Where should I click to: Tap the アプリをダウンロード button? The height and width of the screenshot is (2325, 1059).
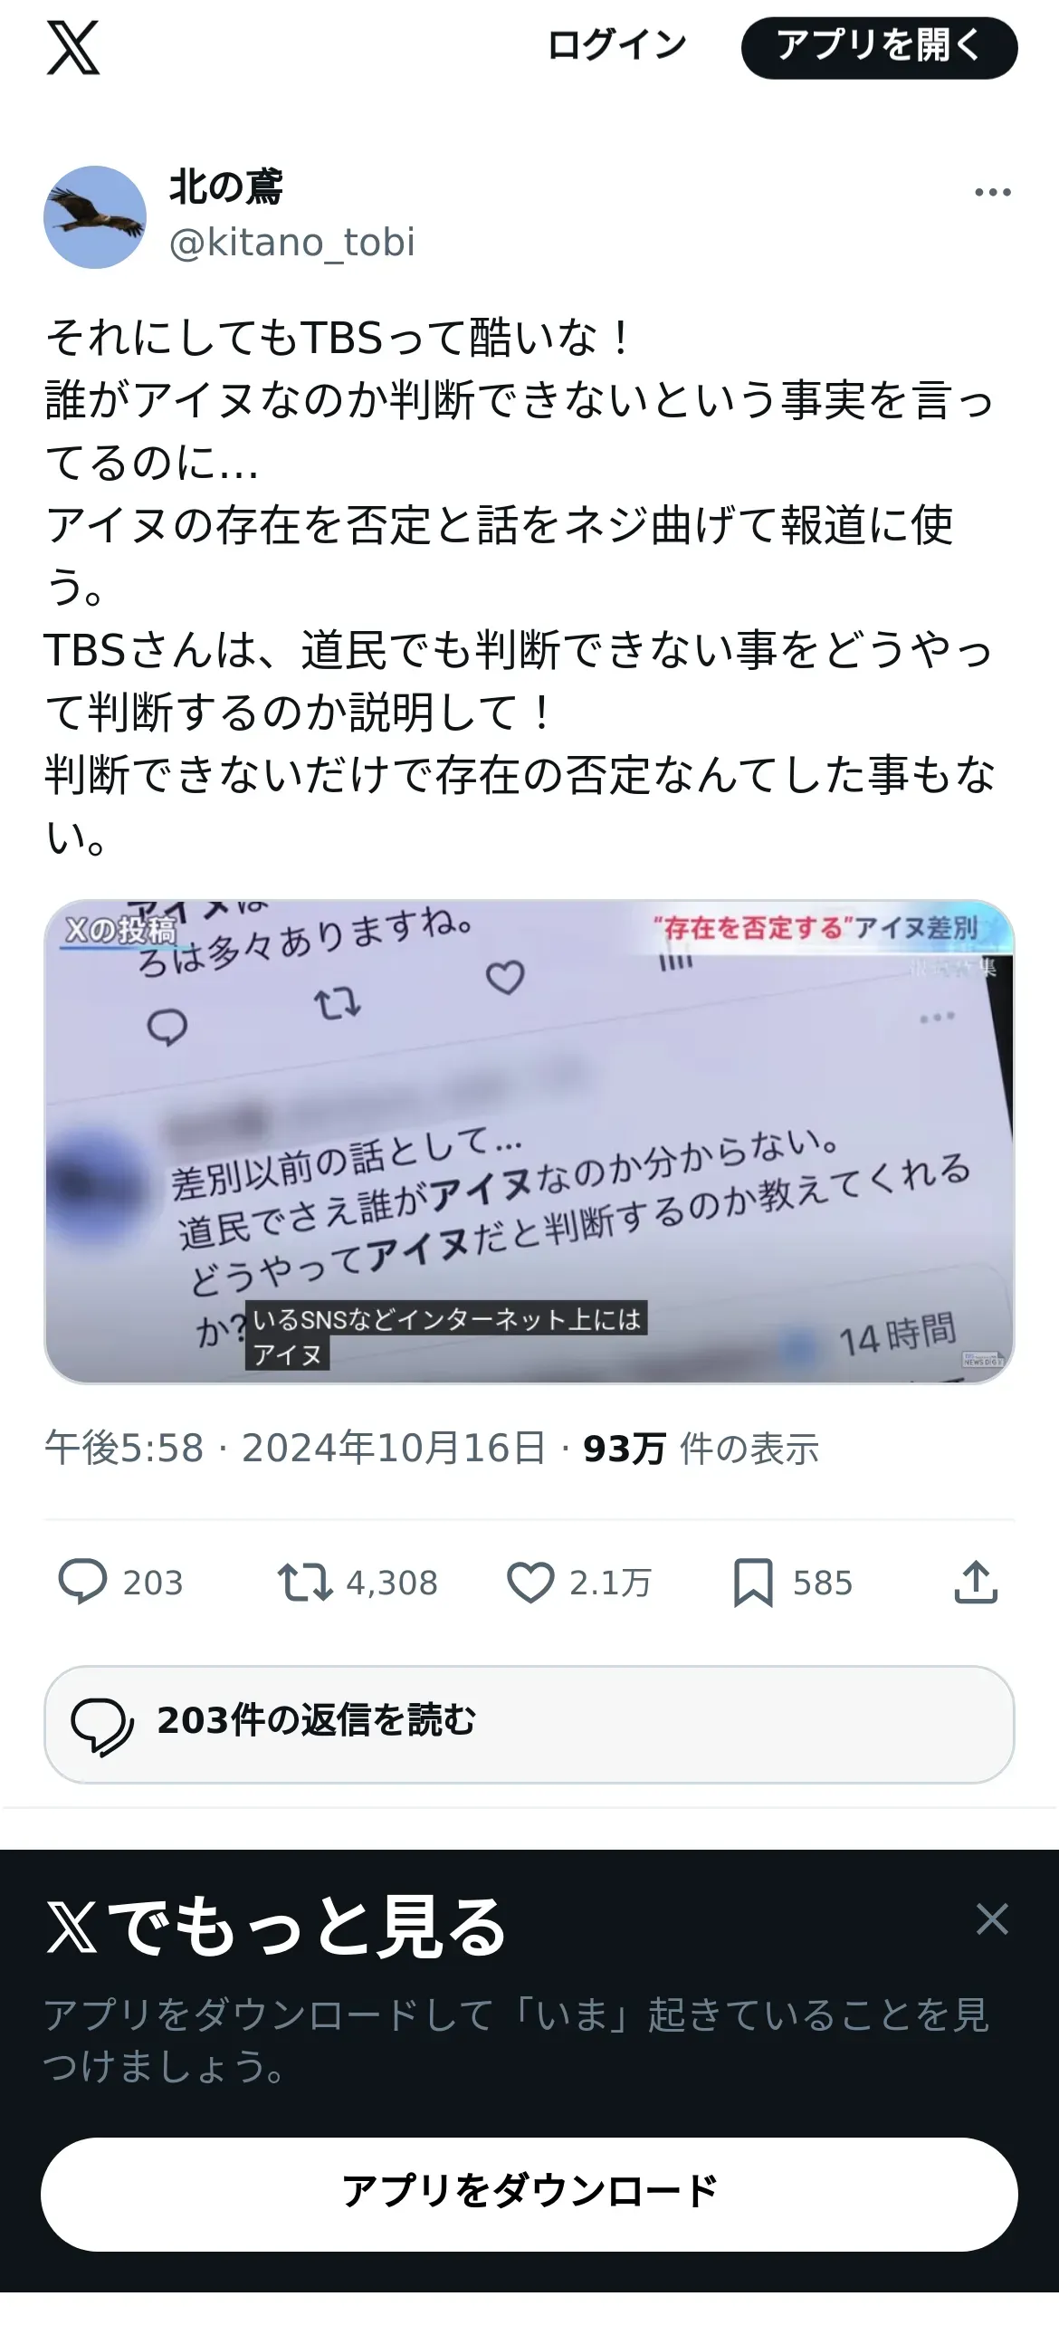[529, 2194]
